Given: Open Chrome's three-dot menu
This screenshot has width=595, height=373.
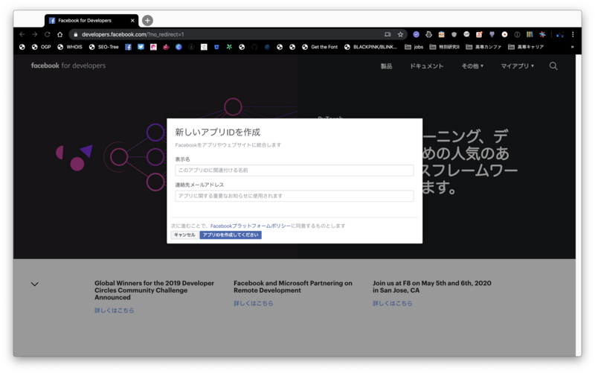Looking at the screenshot, I should (x=573, y=34).
